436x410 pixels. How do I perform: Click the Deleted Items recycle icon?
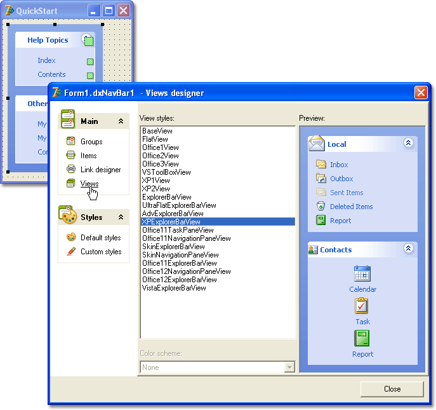tap(320, 207)
